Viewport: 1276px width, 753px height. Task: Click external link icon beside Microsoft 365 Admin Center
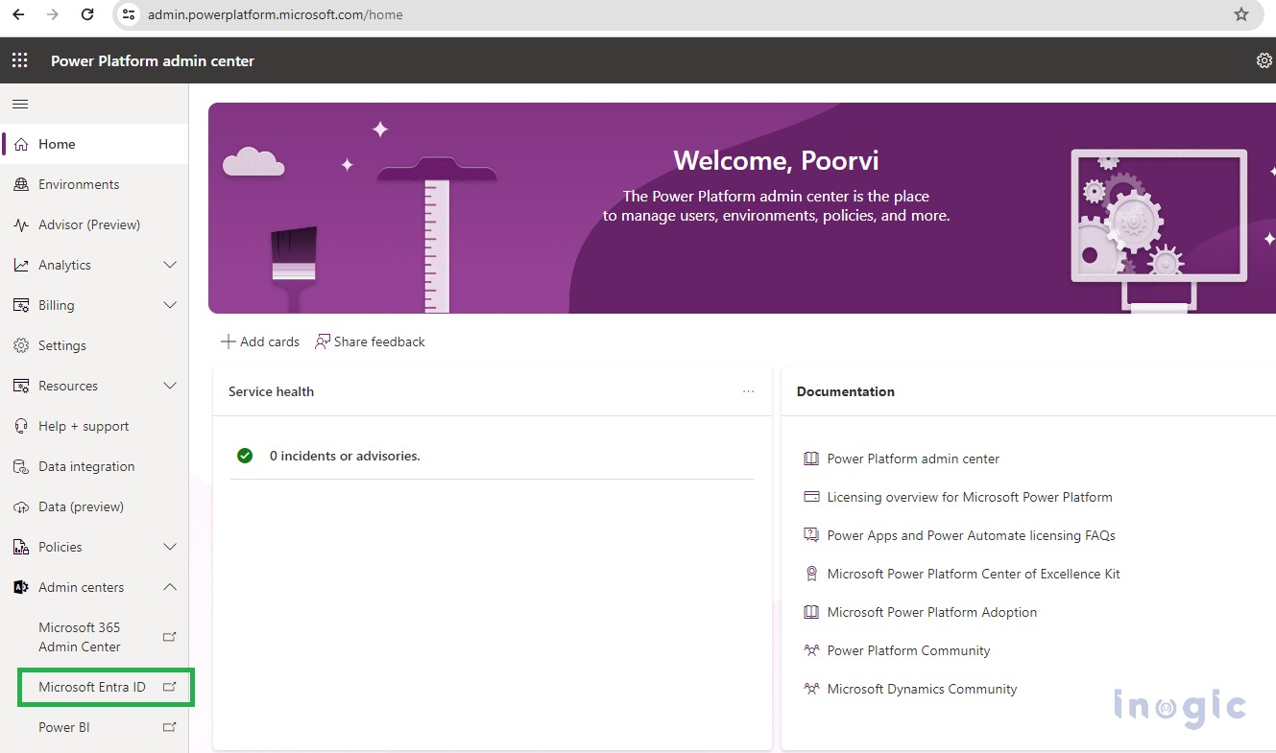coord(170,637)
